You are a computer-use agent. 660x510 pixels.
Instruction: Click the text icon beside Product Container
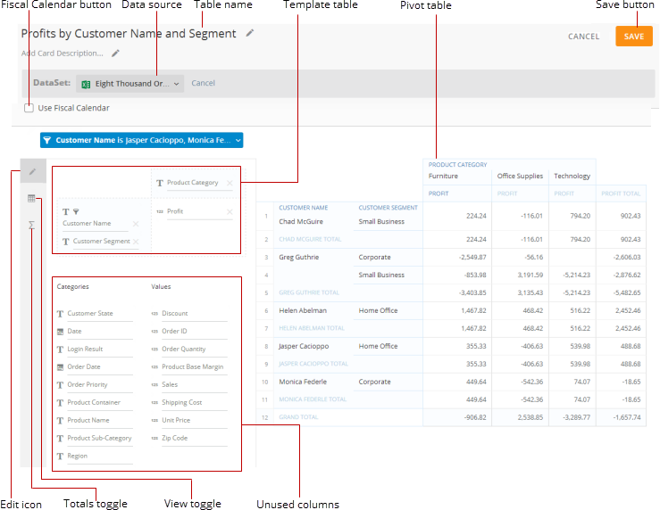60,403
